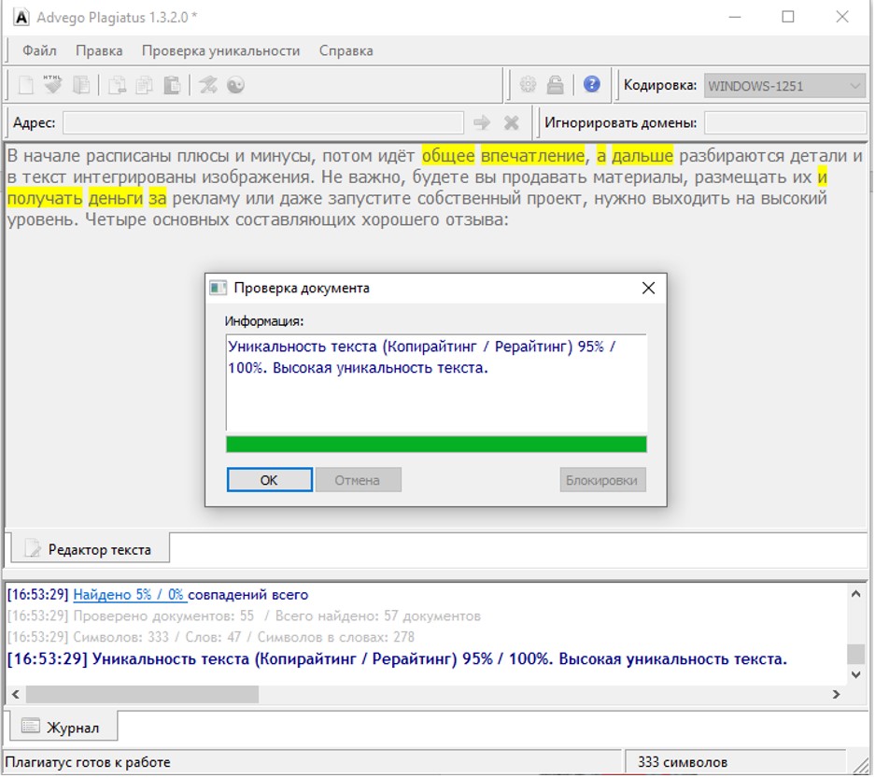Open settings via the gear icon
Image resolution: width=875 pixels, height=778 pixels.
528,85
